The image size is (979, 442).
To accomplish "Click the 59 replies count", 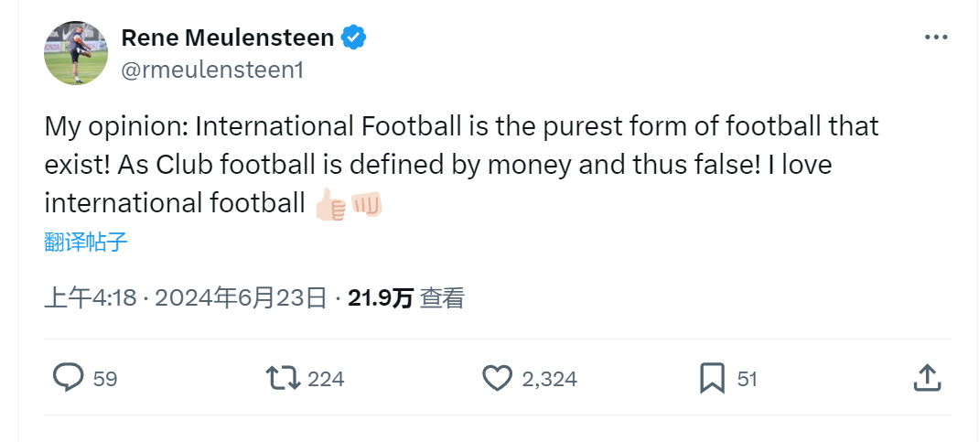I will tap(105, 378).
